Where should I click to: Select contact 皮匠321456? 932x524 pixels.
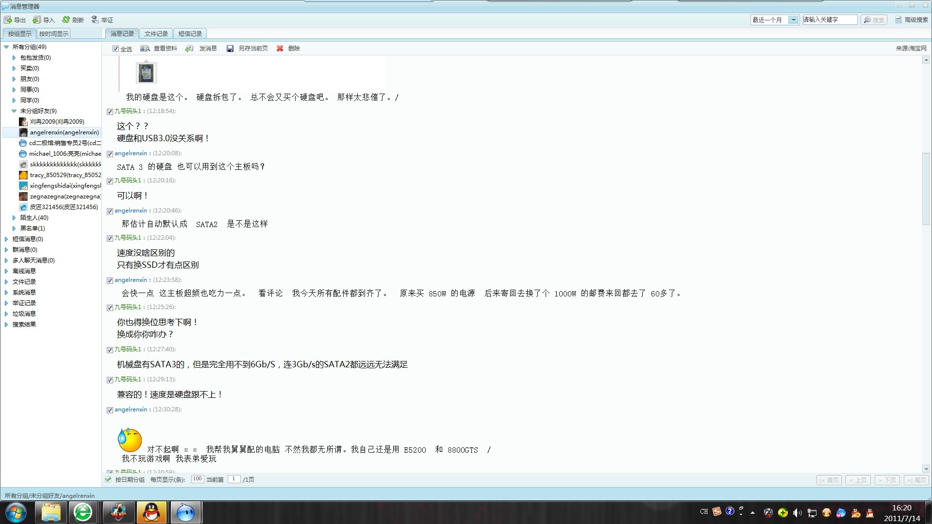tap(59, 207)
